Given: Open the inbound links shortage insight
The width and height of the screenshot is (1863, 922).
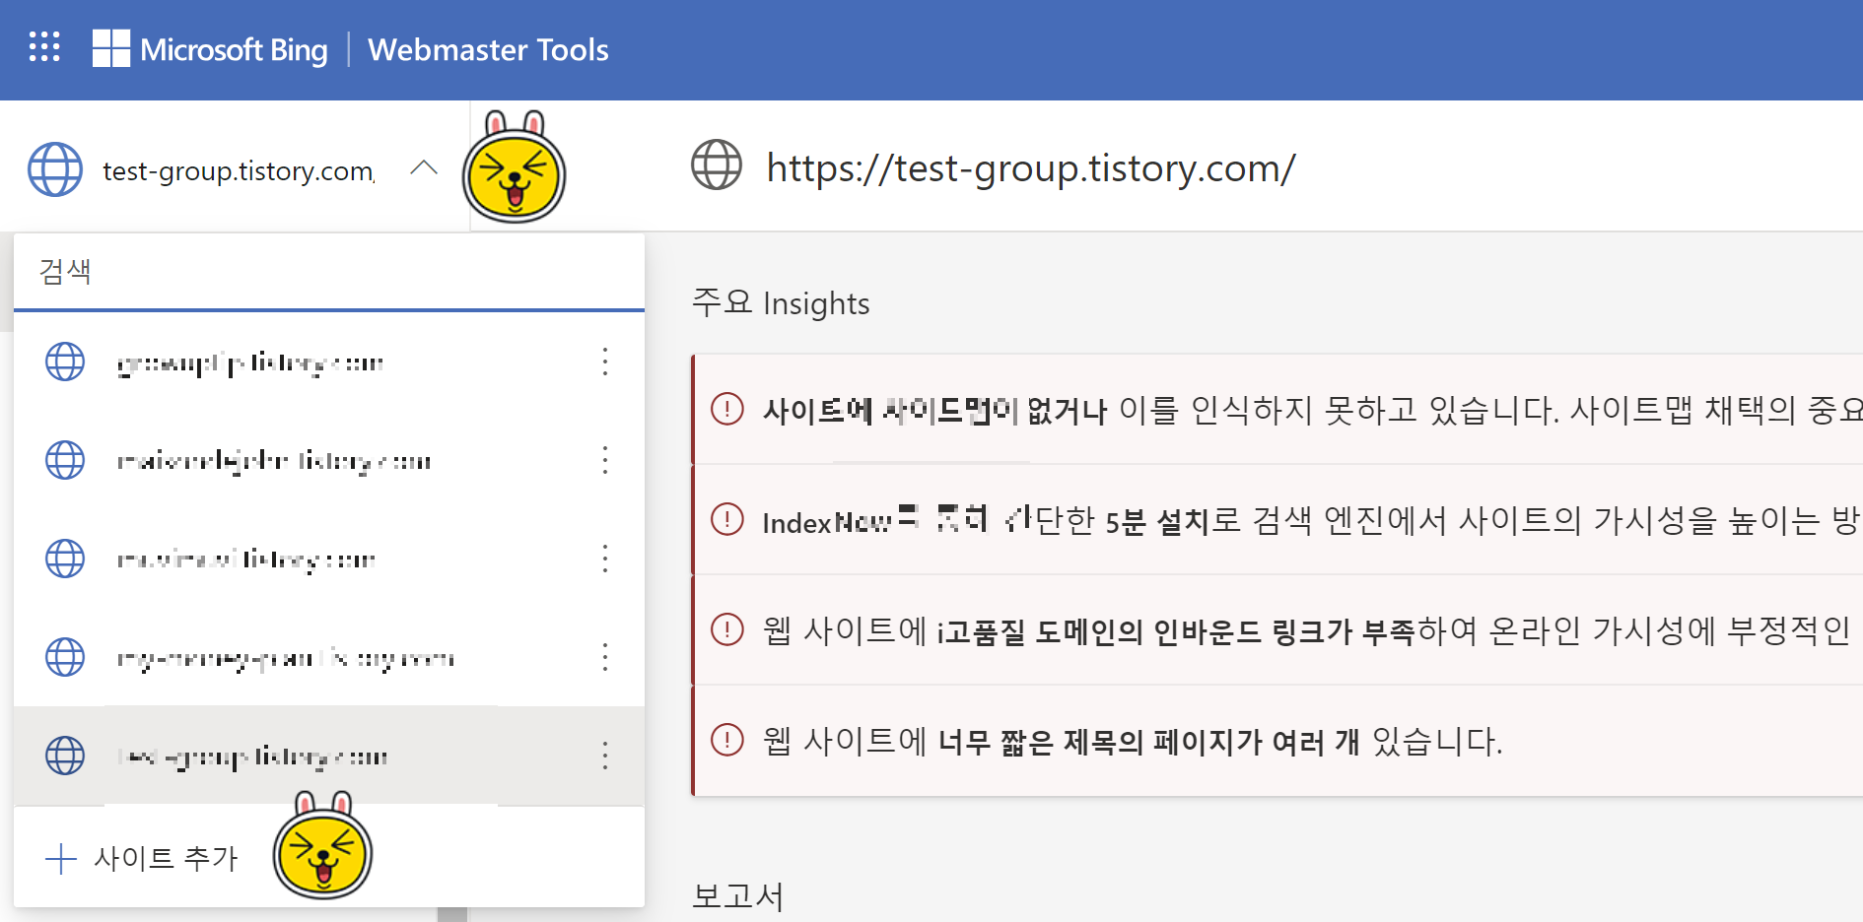Looking at the screenshot, I should (1277, 629).
